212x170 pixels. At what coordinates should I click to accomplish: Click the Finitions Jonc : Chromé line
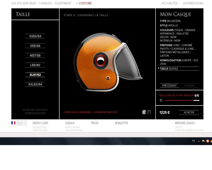tap(176, 45)
